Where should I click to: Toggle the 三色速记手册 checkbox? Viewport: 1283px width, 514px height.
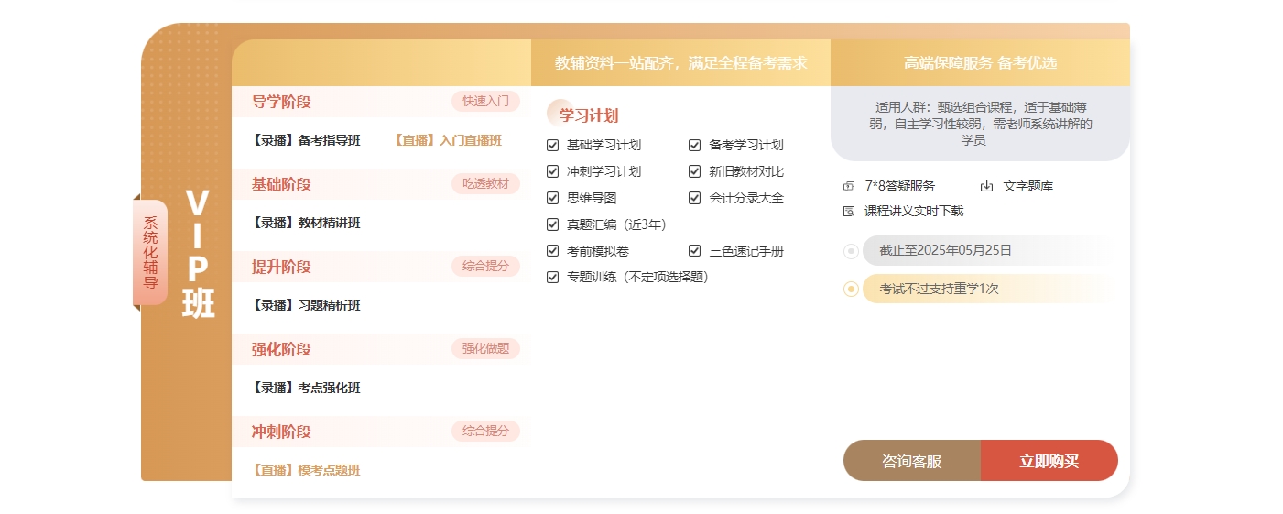[694, 251]
